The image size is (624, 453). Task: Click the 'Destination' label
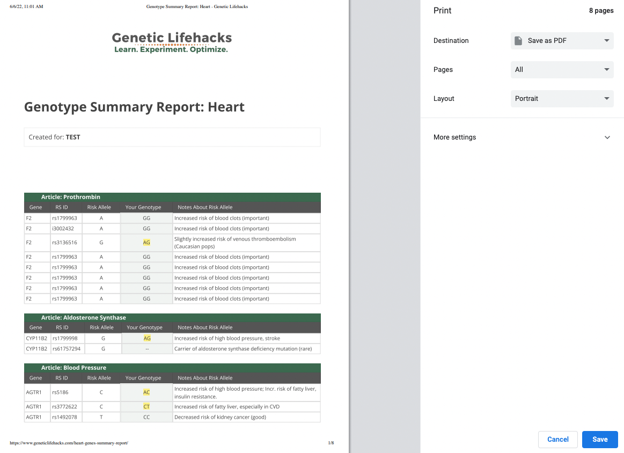(451, 41)
